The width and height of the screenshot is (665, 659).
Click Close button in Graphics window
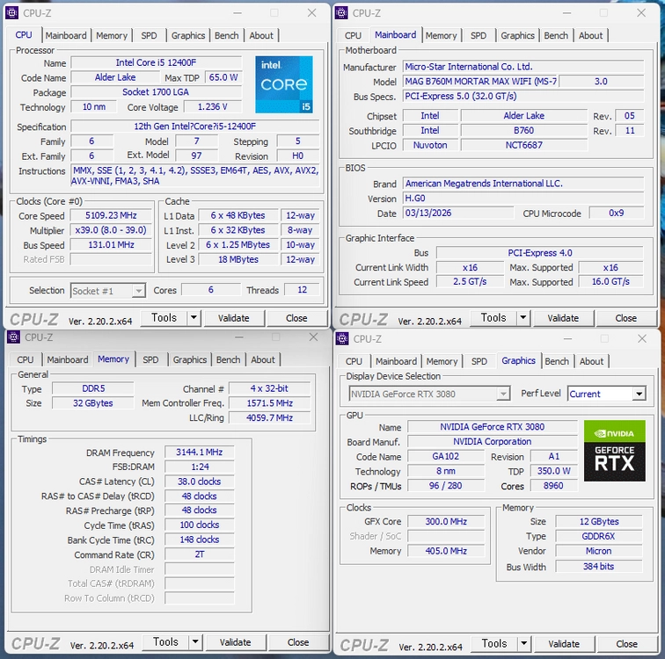tap(627, 644)
